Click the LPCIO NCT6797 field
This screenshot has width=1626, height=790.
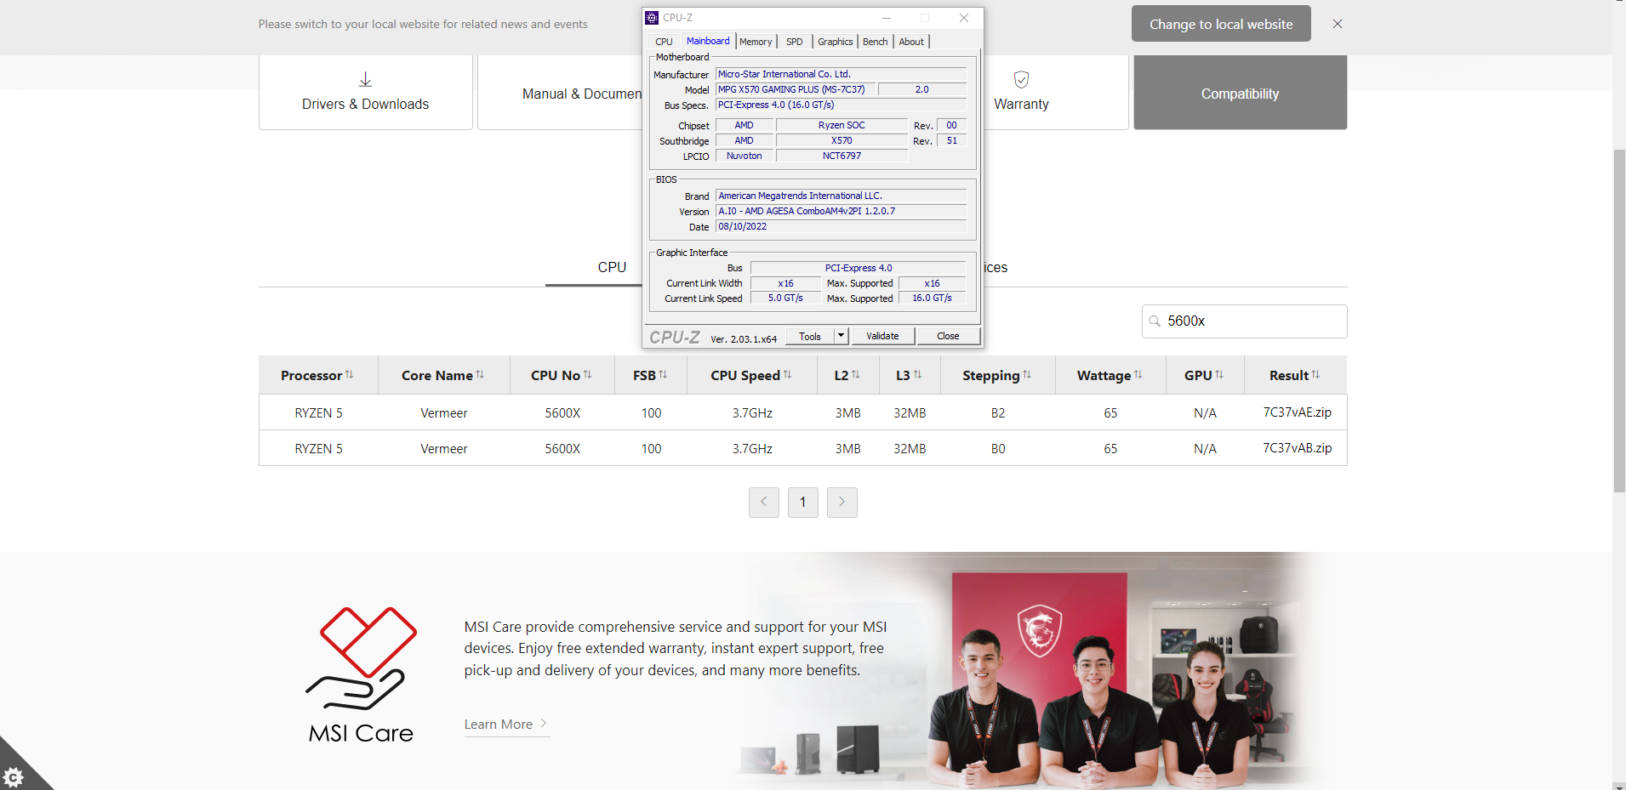click(x=842, y=156)
